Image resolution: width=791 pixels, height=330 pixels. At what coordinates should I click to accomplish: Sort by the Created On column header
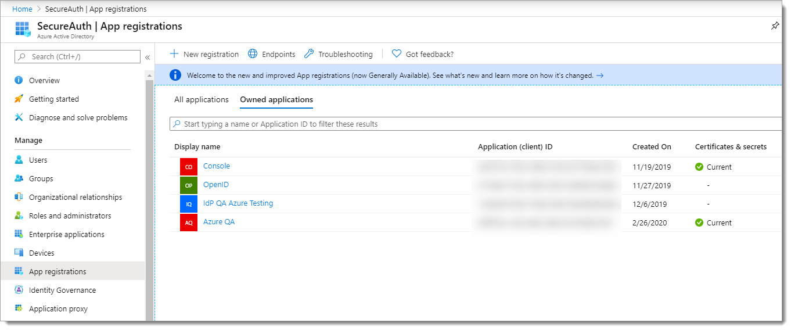click(652, 147)
